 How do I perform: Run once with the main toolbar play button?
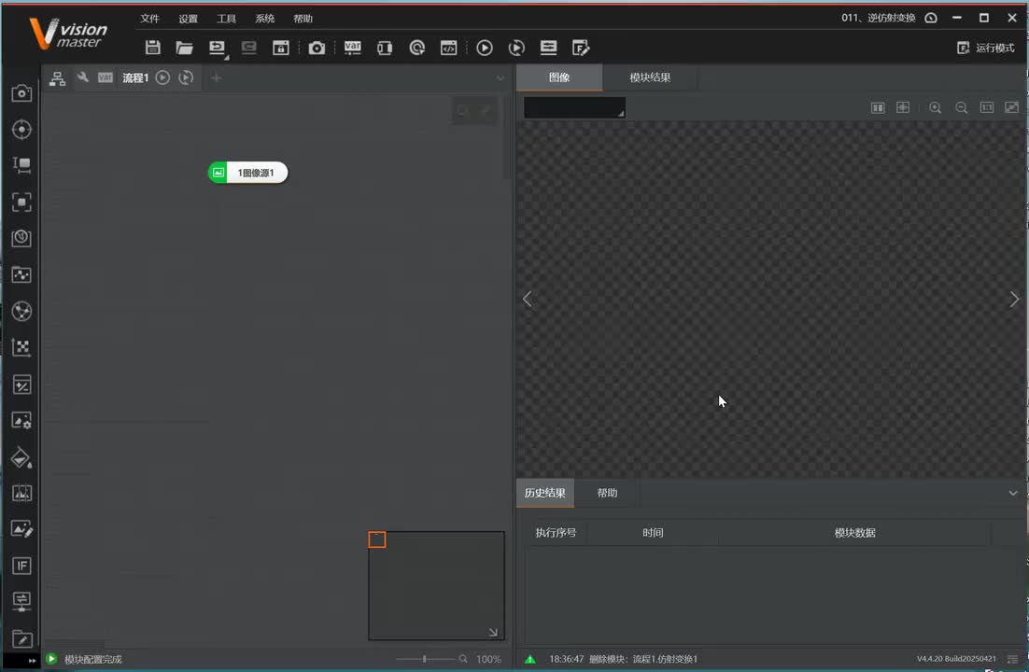(x=485, y=48)
